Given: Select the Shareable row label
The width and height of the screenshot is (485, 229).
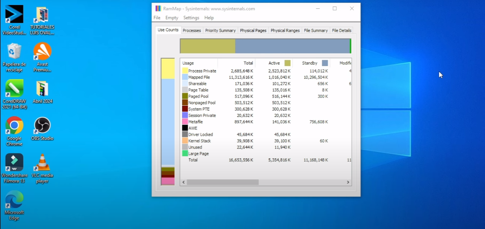Looking at the screenshot, I should [x=197, y=83].
